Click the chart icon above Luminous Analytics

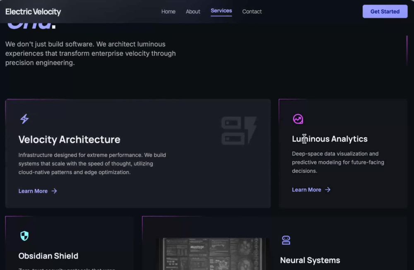tap(298, 119)
